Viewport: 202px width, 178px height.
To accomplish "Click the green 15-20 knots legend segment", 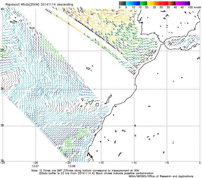I will coord(144,3).
